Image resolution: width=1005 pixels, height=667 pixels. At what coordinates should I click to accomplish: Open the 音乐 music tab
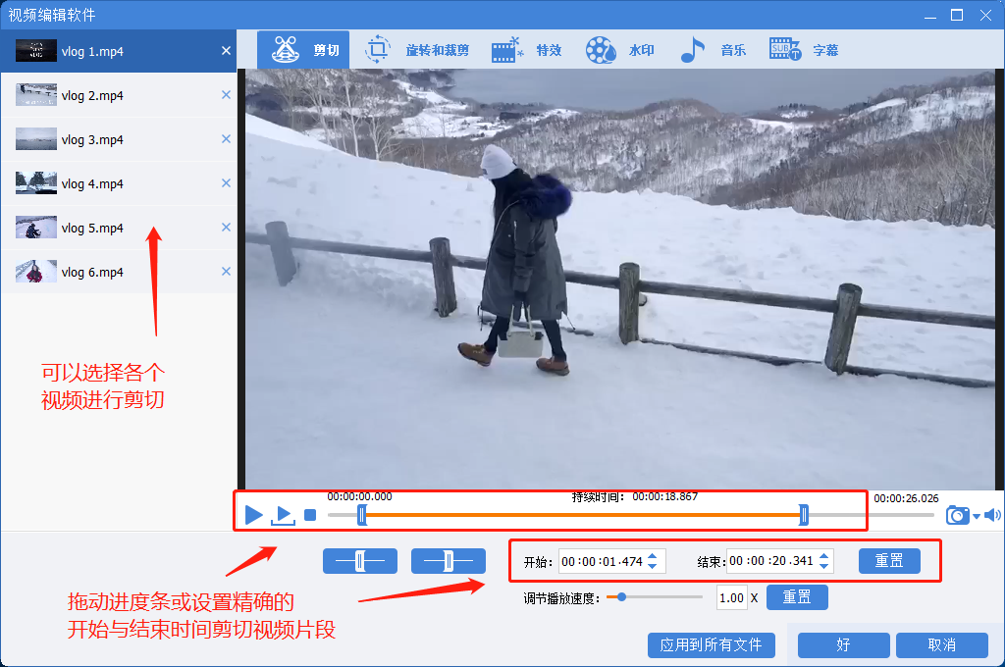tap(713, 49)
